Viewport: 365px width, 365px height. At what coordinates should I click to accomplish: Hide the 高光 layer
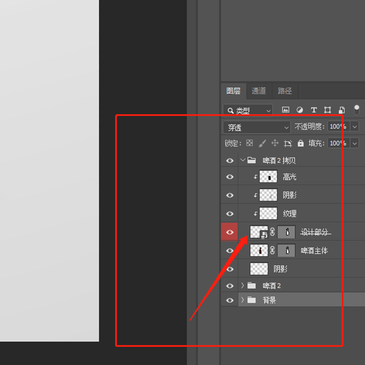(x=230, y=177)
